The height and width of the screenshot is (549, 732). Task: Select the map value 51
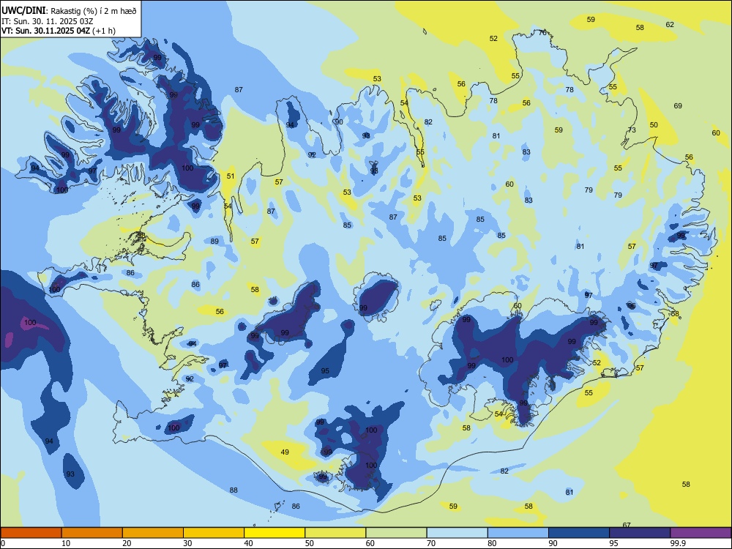click(231, 176)
